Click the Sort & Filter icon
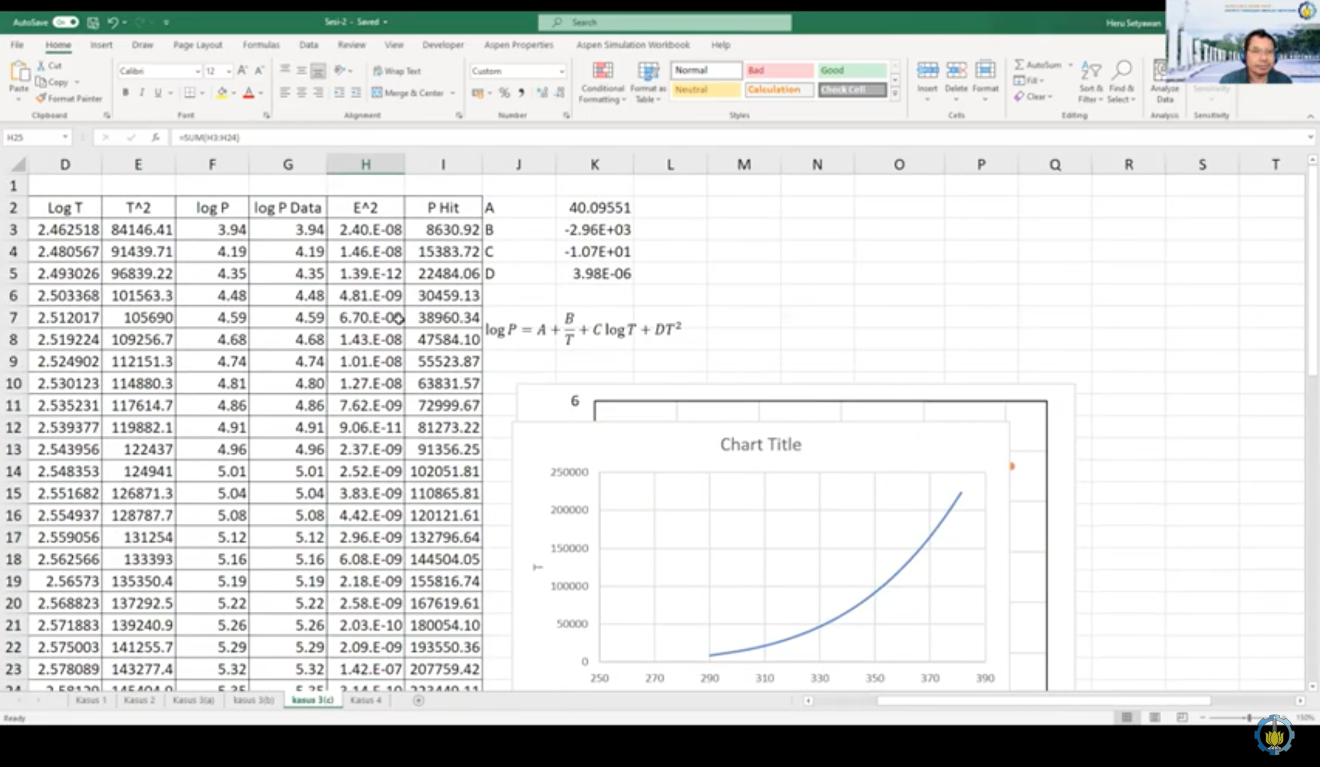Viewport: 1320px width, 767px height. [x=1090, y=71]
